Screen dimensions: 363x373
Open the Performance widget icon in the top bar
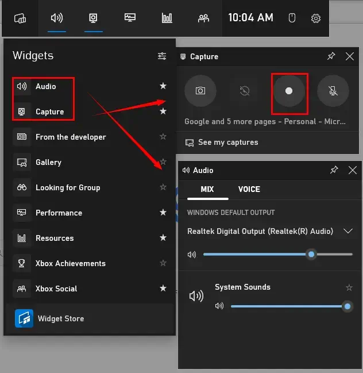(130, 18)
